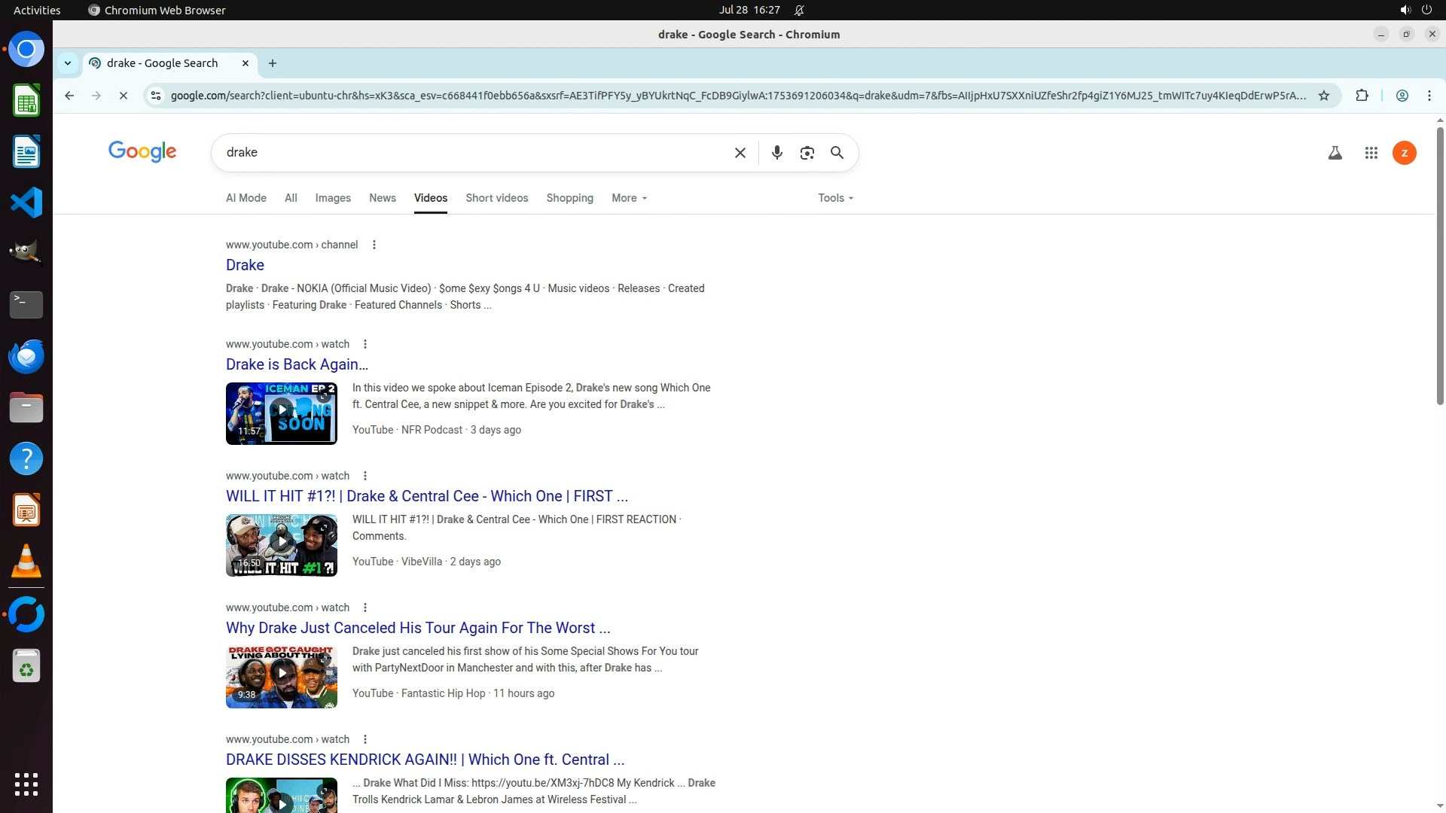This screenshot has height=813, width=1446.
Task: Open Google Lens image search
Action: (807, 153)
